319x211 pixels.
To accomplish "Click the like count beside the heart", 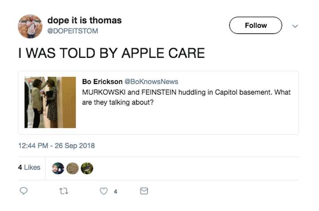I will pos(116,192).
